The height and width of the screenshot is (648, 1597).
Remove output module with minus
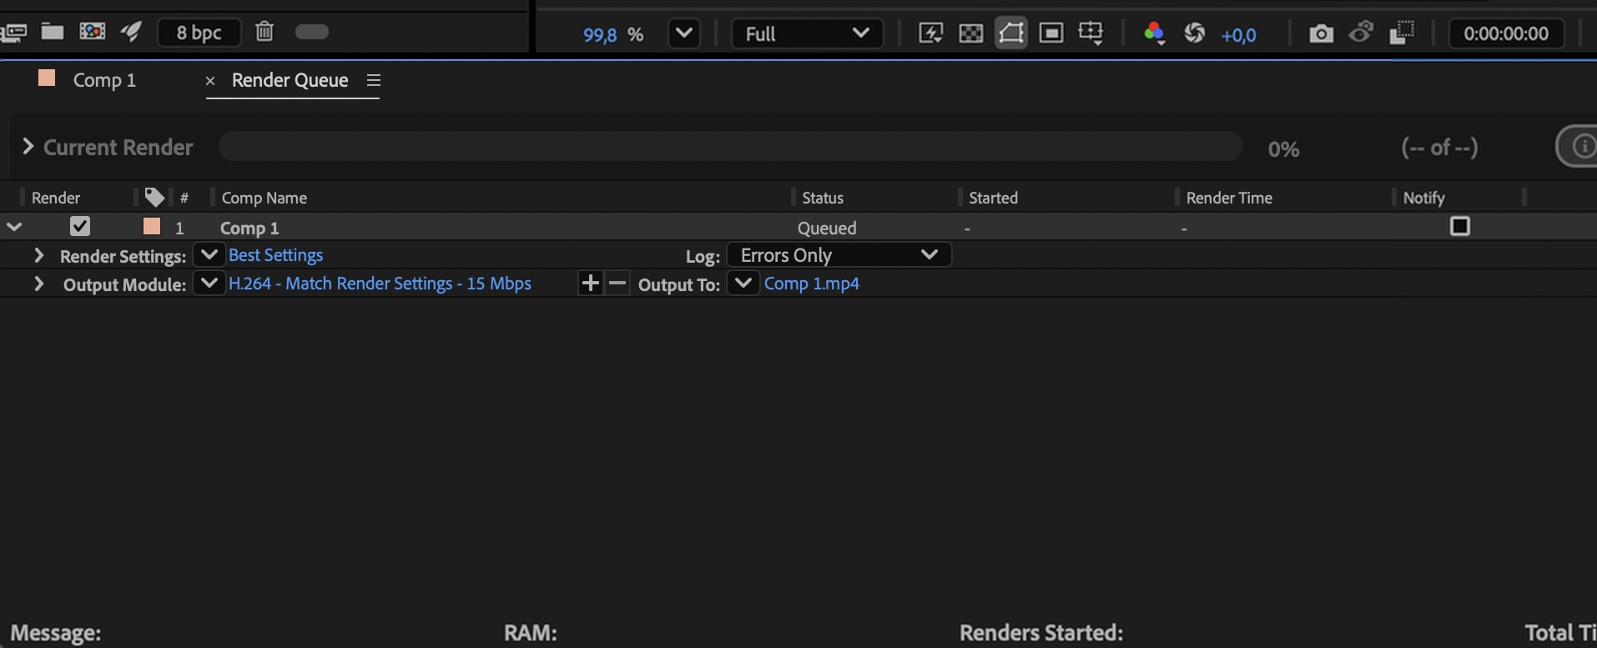[617, 284]
